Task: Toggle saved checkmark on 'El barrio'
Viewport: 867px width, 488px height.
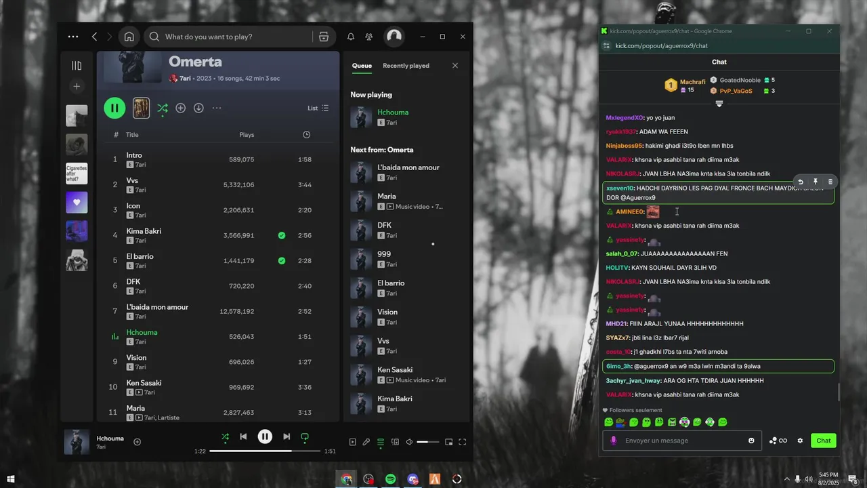Action: coord(282,260)
